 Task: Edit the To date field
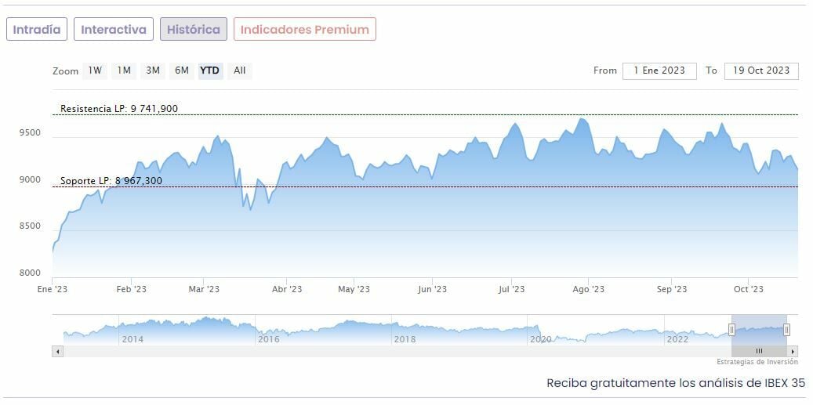[761, 71]
